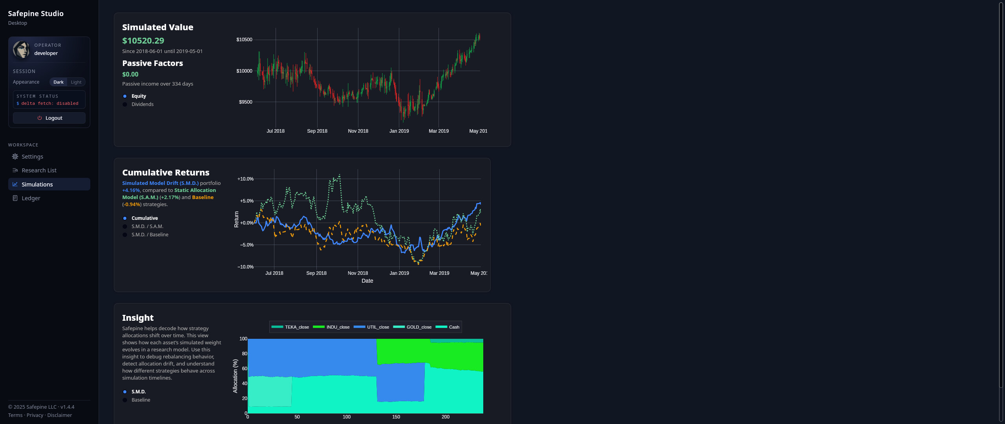Click the Simulations line-chart icon
The image size is (1005, 424).
point(15,184)
